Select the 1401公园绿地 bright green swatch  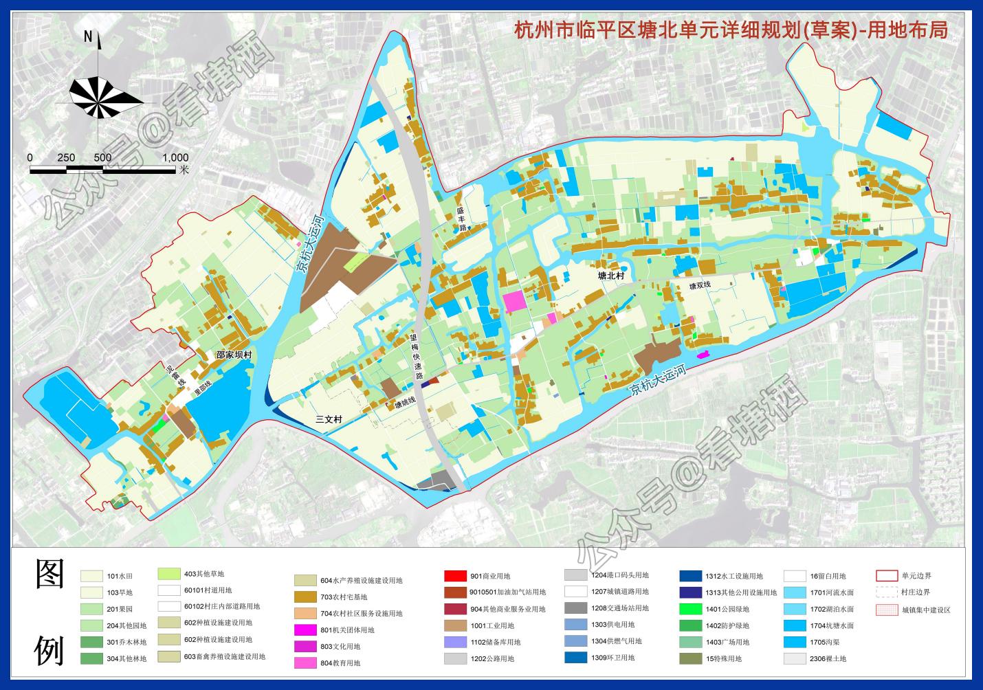click(690, 609)
